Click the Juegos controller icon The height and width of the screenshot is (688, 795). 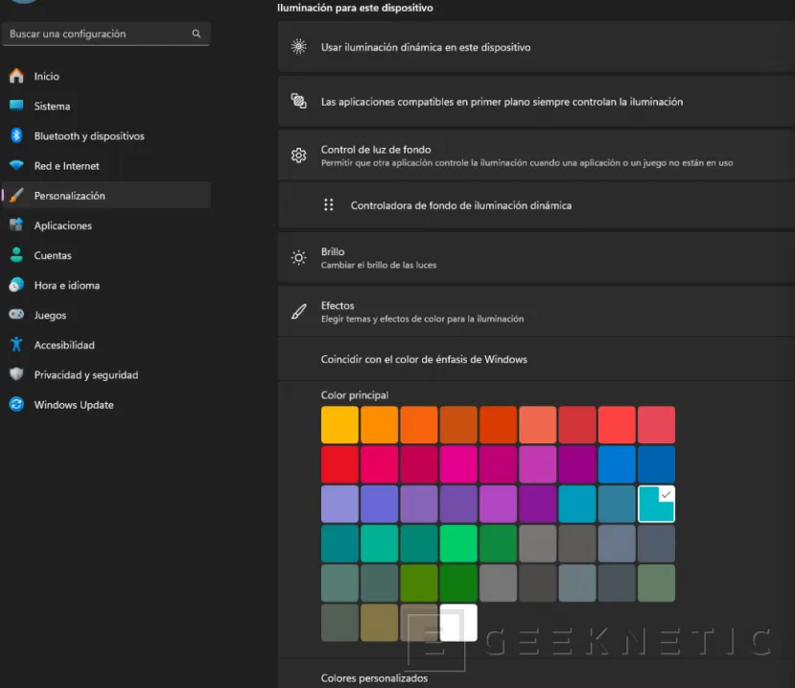16,315
